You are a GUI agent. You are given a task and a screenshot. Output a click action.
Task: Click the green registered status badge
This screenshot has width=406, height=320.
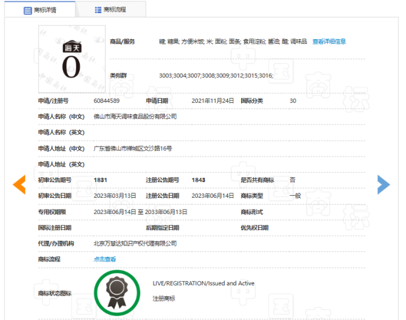pyautogui.click(x=117, y=291)
